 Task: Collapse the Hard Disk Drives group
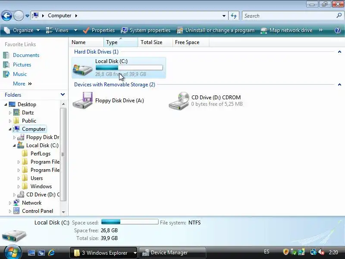339,52
